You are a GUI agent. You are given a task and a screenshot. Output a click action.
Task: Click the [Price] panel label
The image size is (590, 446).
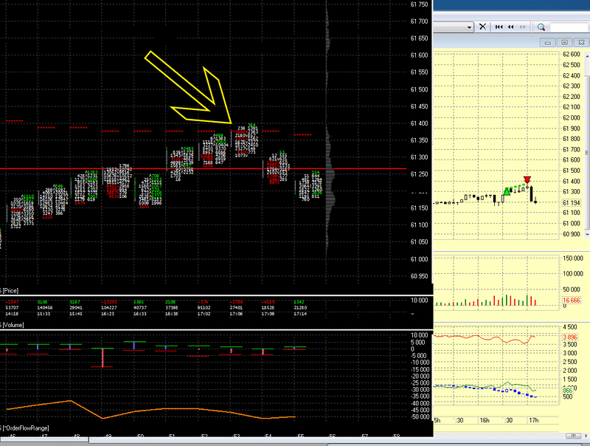[10, 291]
